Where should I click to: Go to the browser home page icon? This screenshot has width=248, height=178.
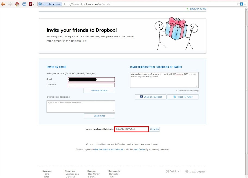pos(17,4)
